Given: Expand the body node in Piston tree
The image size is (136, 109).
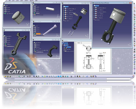Looking at the screenshot, I should point(4,14).
